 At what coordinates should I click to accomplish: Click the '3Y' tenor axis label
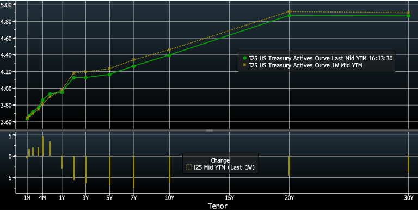(x=85, y=198)
